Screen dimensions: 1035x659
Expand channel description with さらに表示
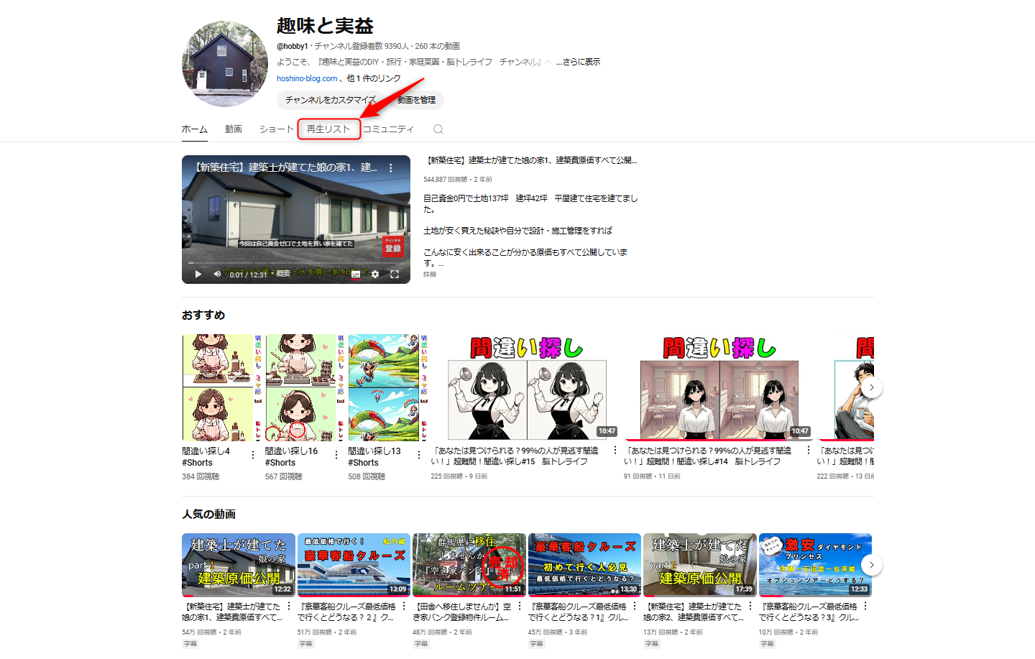(578, 62)
